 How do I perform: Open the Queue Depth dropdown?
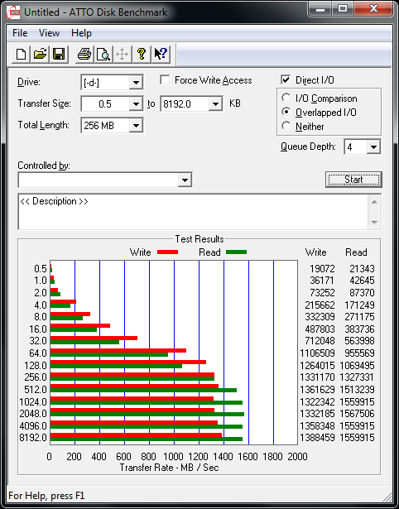(x=373, y=147)
